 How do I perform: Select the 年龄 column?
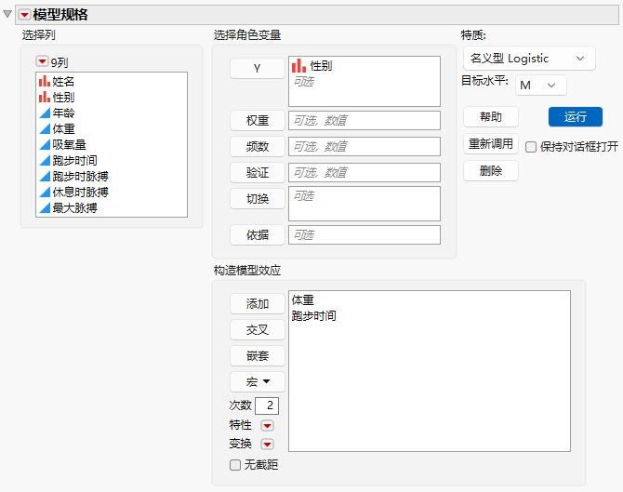(x=112, y=113)
